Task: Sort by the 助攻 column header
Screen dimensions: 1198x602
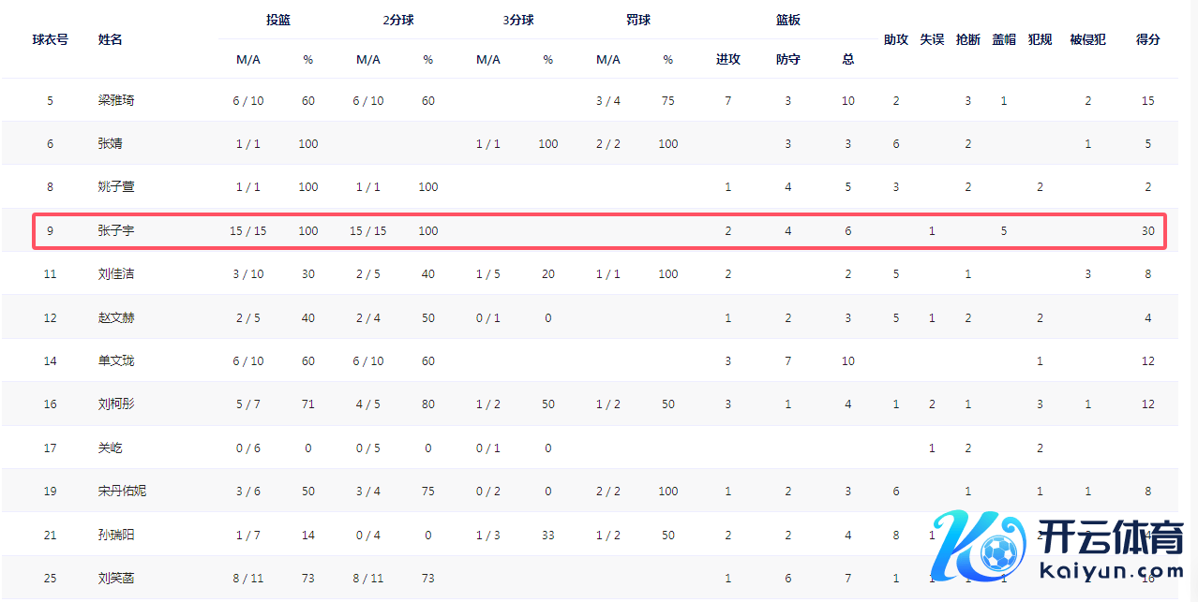Action: pyautogui.click(x=896, y=39)
